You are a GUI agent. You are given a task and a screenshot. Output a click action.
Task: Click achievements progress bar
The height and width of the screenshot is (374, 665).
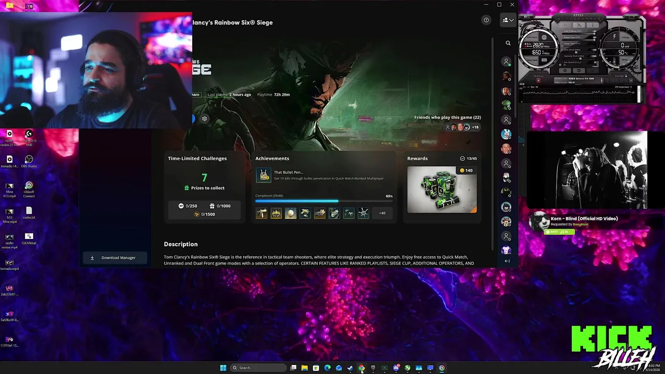coord(324,201)
